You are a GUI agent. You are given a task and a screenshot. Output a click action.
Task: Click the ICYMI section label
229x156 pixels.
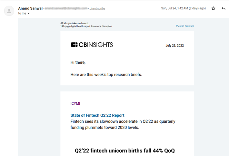pos(75,103)
